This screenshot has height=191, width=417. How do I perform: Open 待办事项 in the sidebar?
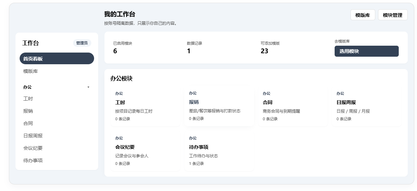57,161
